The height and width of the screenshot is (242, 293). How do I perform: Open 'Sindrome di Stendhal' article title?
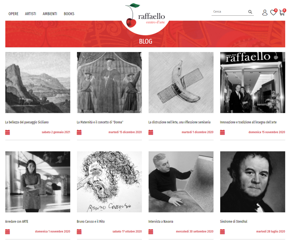coord(234,221)
